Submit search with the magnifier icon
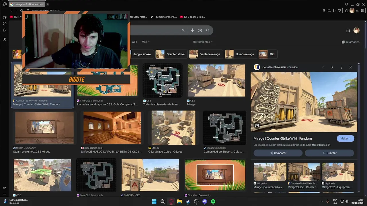Image resolution: width=367 pixels, height=206 pixels. (208, 30)
